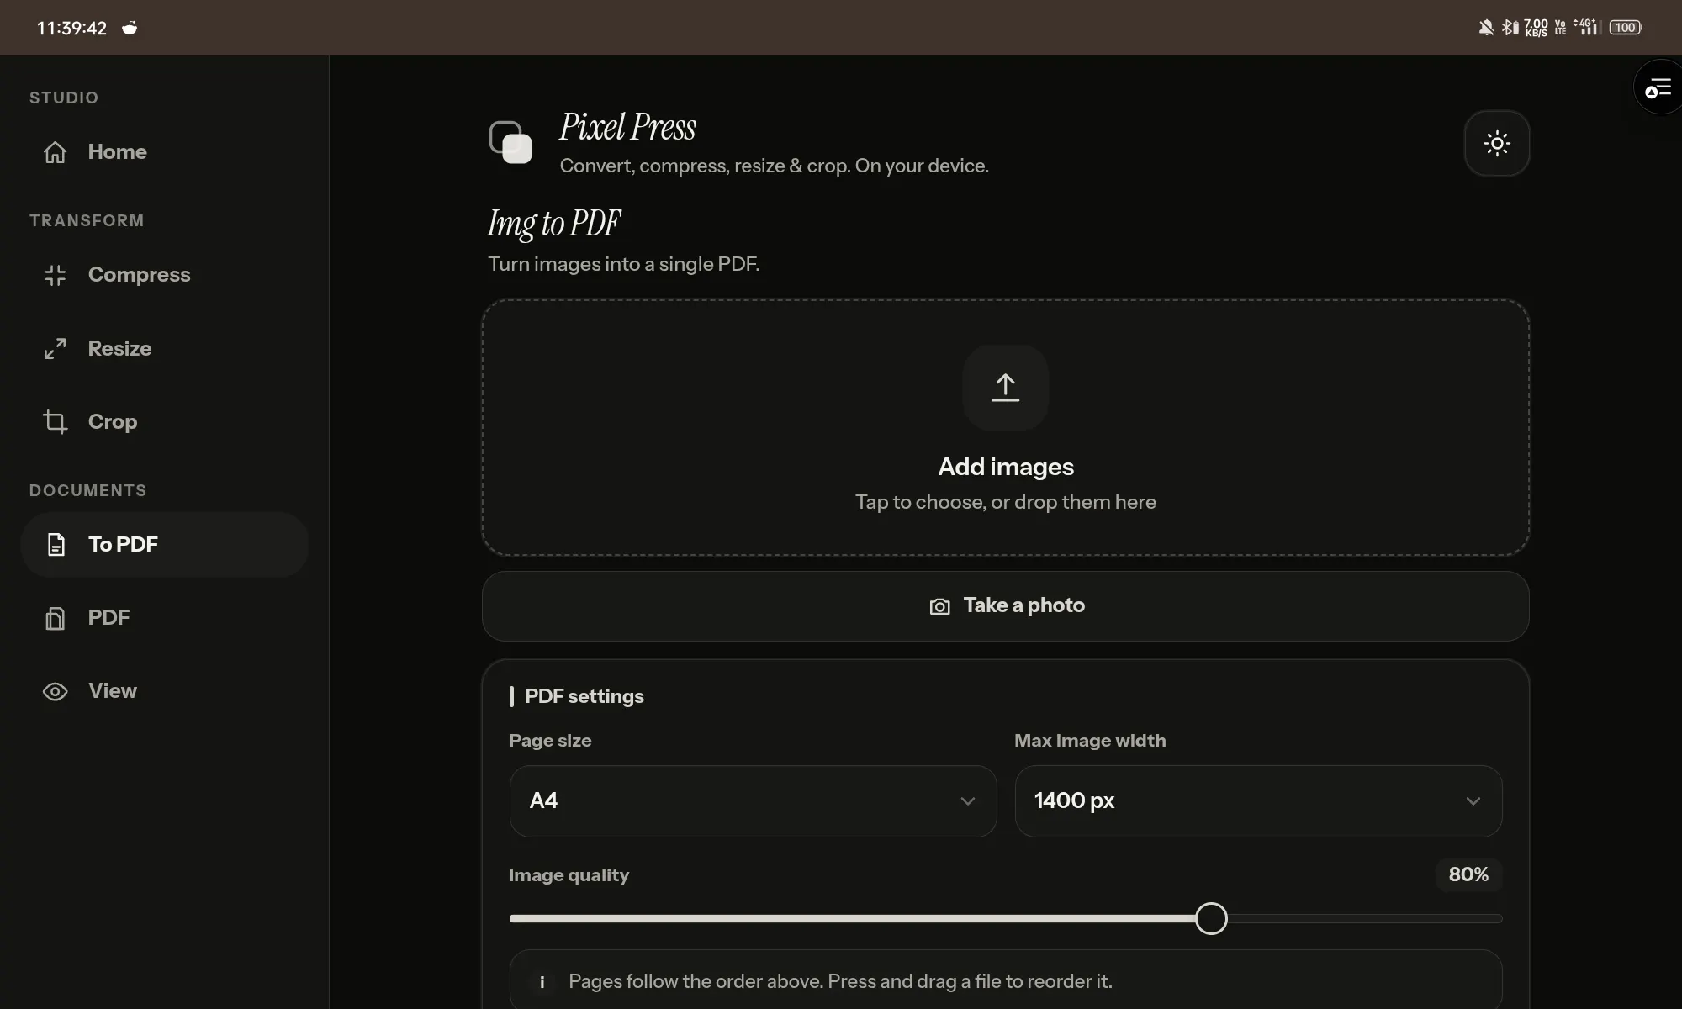Viewport: 1682px width, 1009px height.
Task: Tap the muted bell icon in status bar
Action: pyautogui.click(x=1486, y=28)
